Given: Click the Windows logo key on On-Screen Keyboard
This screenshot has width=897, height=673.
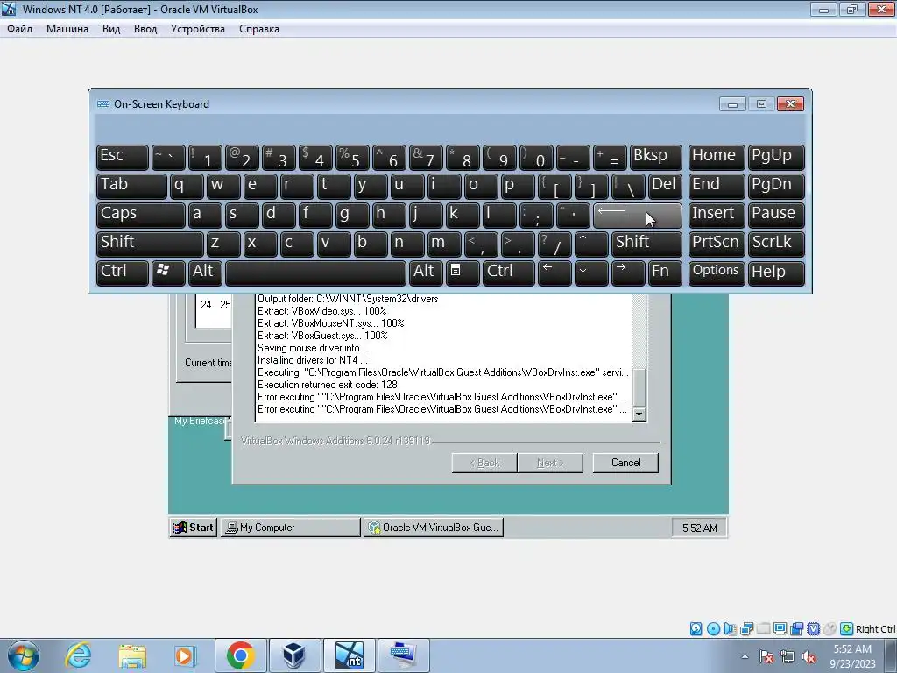Looking at the screenshot, I should click(167, 273).
